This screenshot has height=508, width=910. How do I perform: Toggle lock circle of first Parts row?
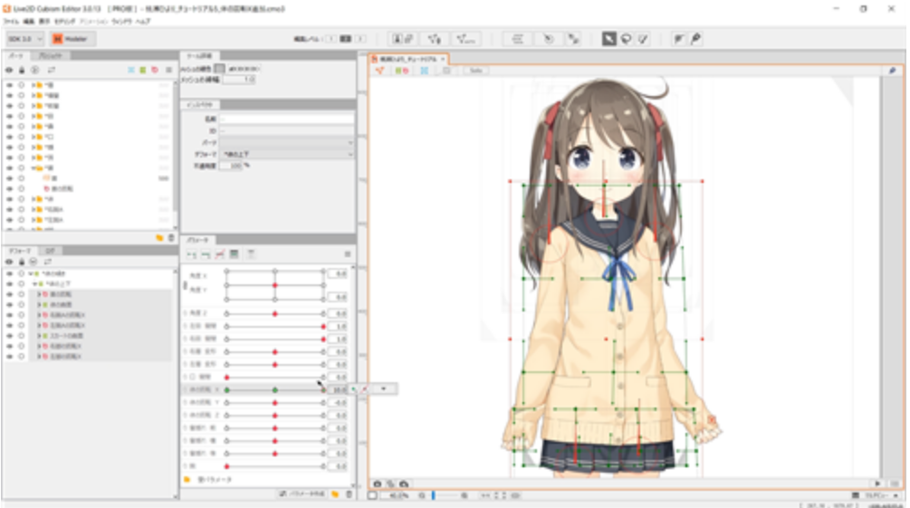point(22,85)
